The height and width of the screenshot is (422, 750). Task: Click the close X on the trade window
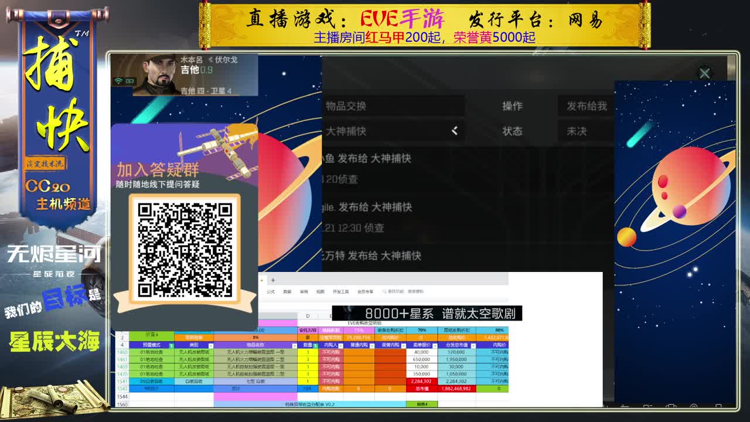(x=705, y=73)
